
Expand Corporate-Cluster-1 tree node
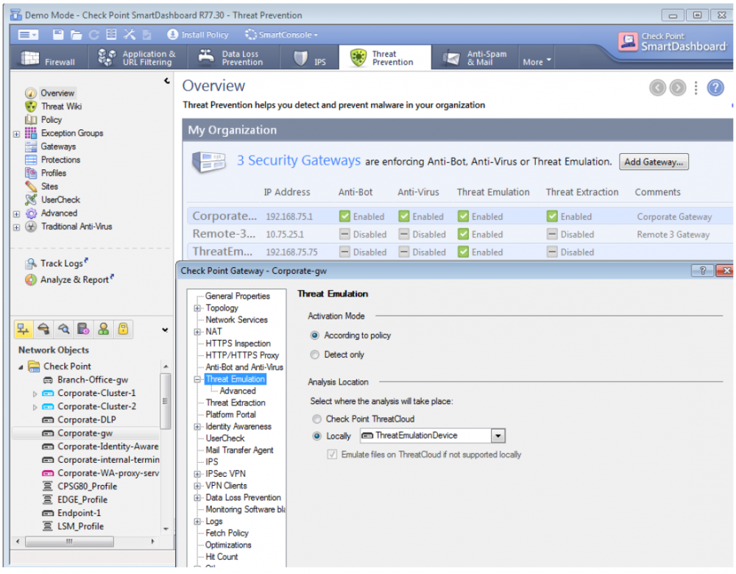coord(35,394)
